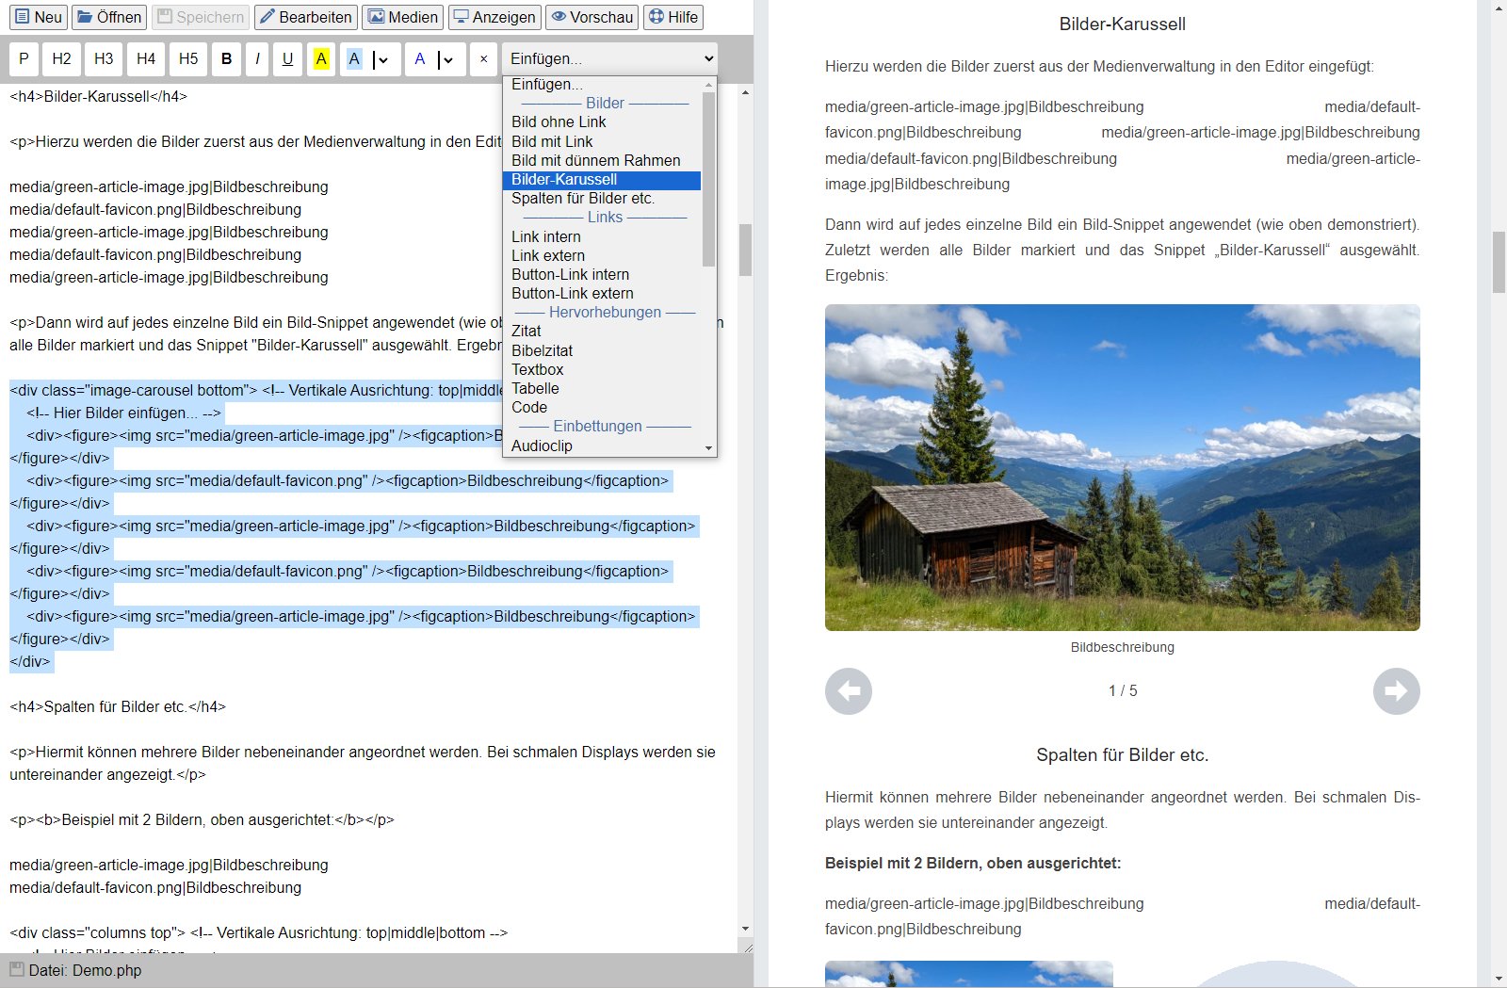Place cursor in <h4>Bilder-Karussell</h4> code line
Screen dimensions: 1507x988
point(98,96)
